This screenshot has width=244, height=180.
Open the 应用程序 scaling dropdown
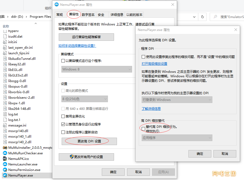click(x=177, y=138)
